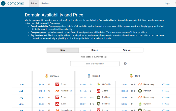This screenshot has width=176, height=111.
Task: Click the Z.com logo in the .com row
Action: [57, 84]
